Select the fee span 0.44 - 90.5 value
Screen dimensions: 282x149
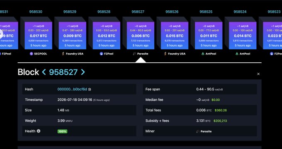209,89
